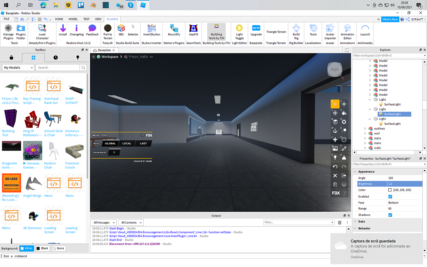Choose the White background option
Screen dimensions: 427x267
tap(26, 248)
